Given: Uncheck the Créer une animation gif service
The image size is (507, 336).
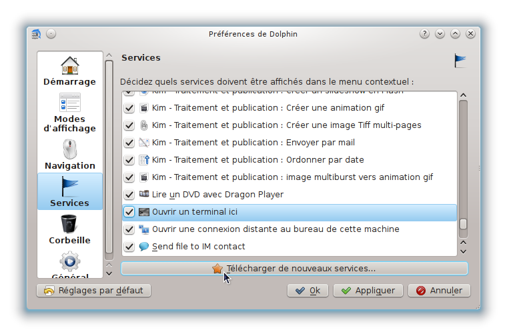Looking at the screenshot, I should pos(129,108).
